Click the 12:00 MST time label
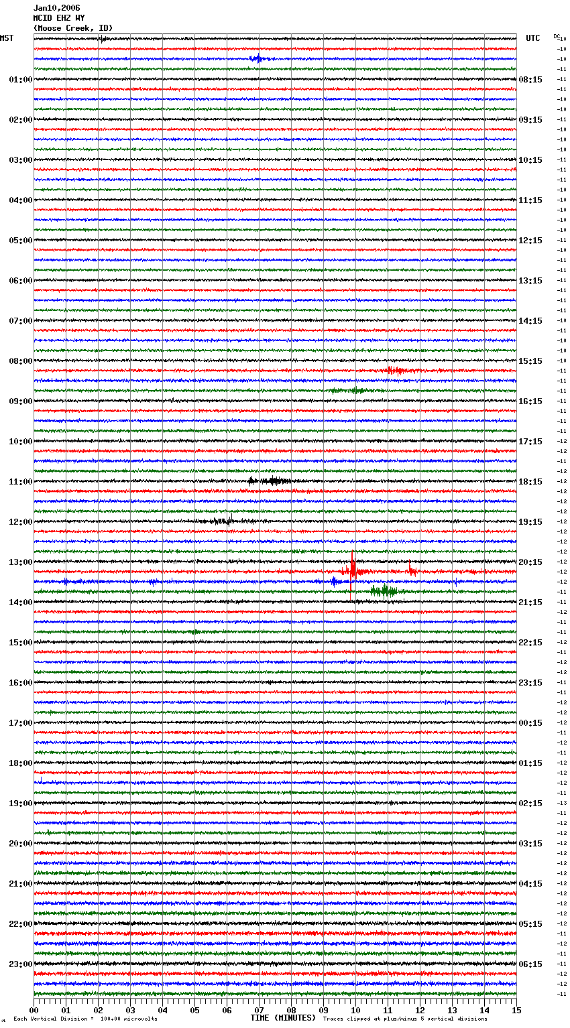 (x=21, y=522)
